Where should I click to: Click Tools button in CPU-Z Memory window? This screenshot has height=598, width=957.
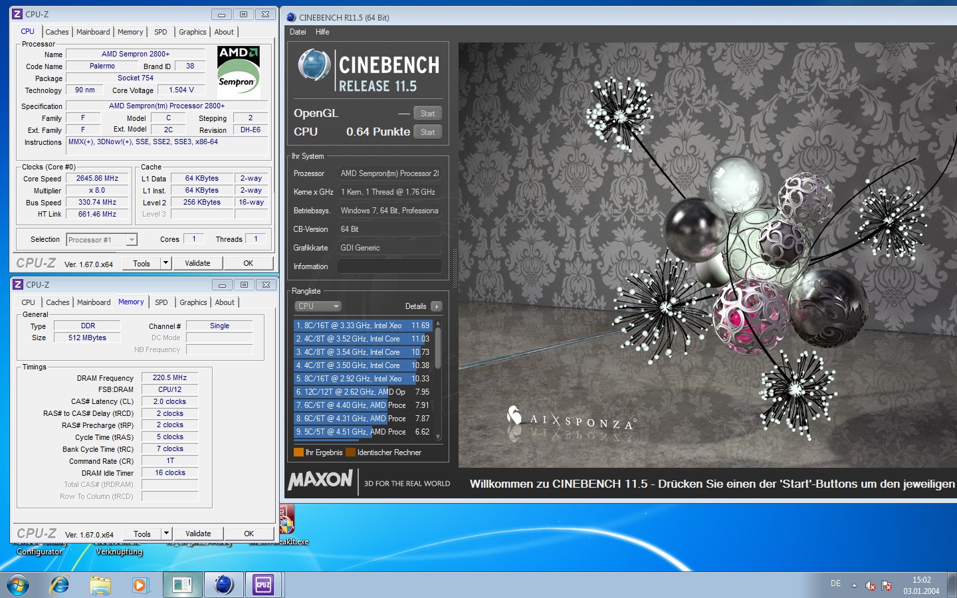point(142,534)
